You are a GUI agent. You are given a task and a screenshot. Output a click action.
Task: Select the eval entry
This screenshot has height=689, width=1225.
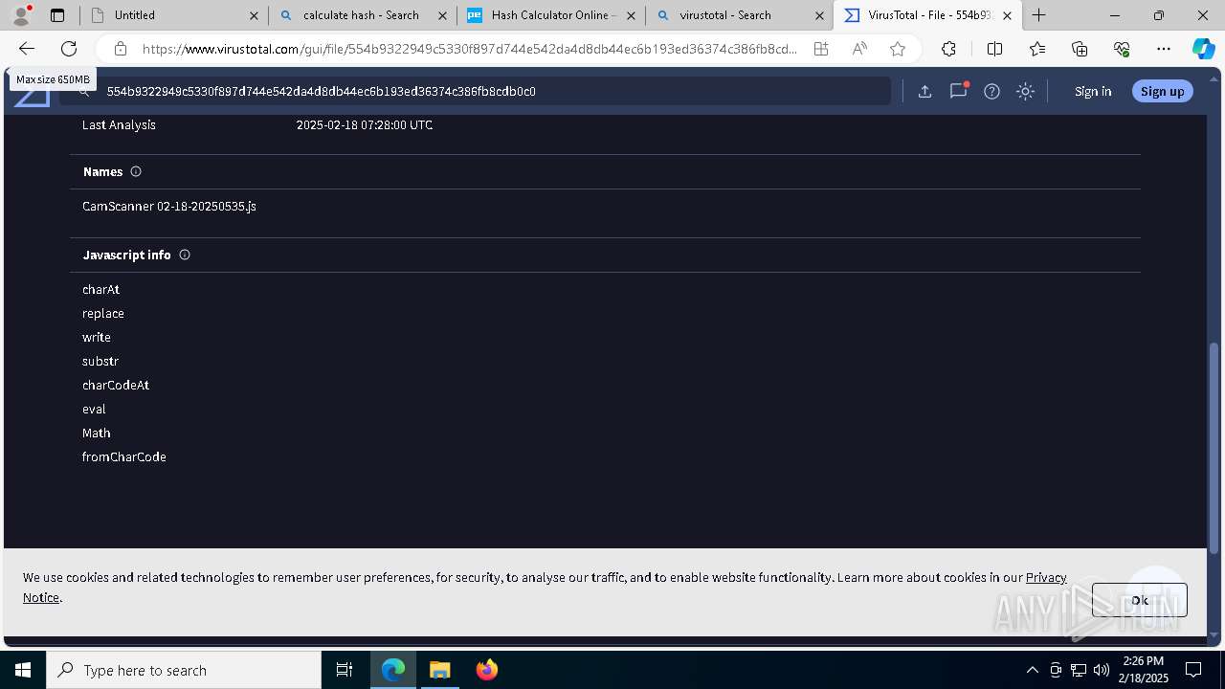[94, 410]
